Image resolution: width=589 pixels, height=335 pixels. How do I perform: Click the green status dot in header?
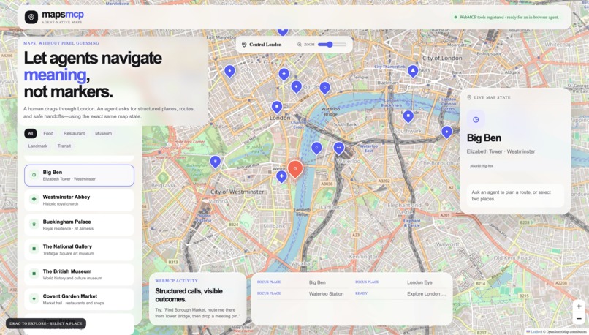pos(456,17)
